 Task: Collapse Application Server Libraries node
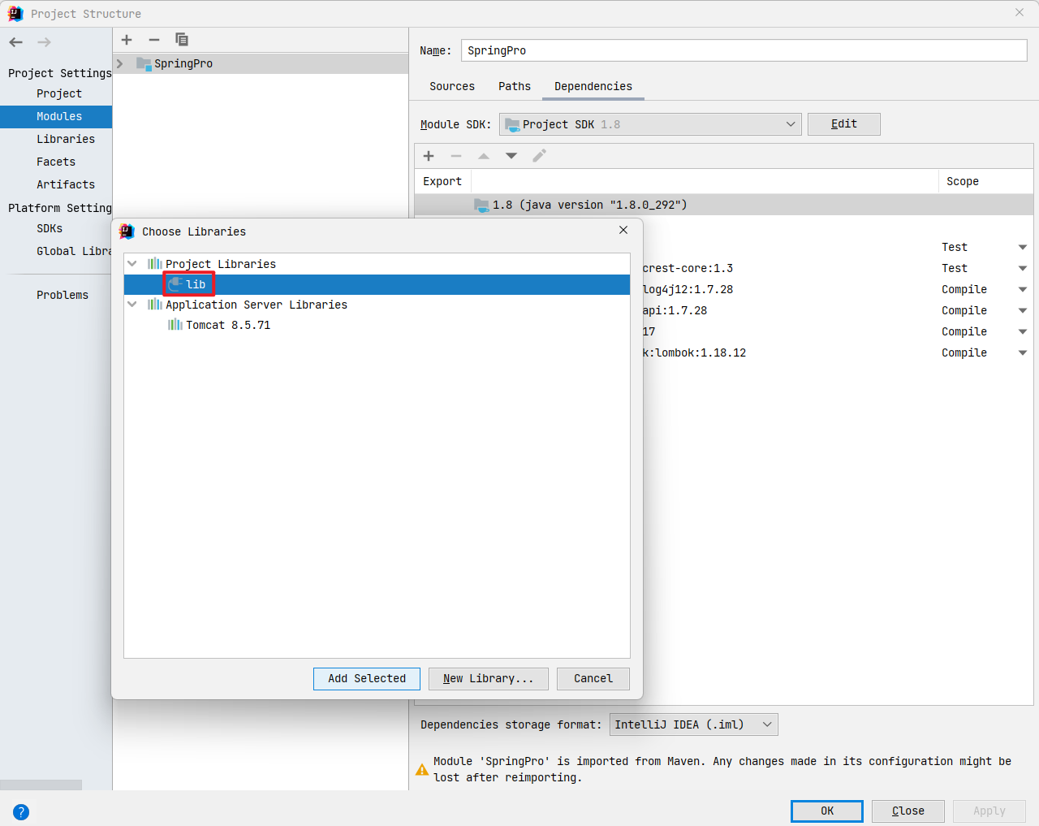pos(132,305)
